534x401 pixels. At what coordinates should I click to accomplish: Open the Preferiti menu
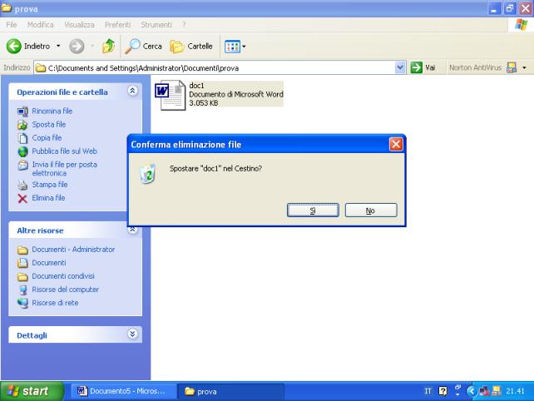pyautogui.click(x=117, y=25)
